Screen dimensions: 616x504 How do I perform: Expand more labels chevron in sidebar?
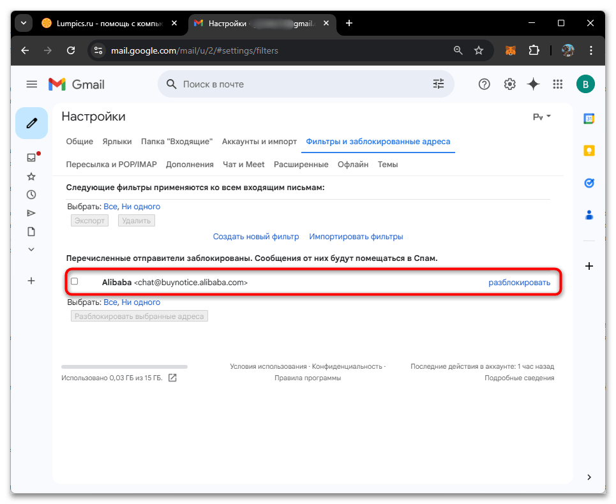click(x=31, y=249)
